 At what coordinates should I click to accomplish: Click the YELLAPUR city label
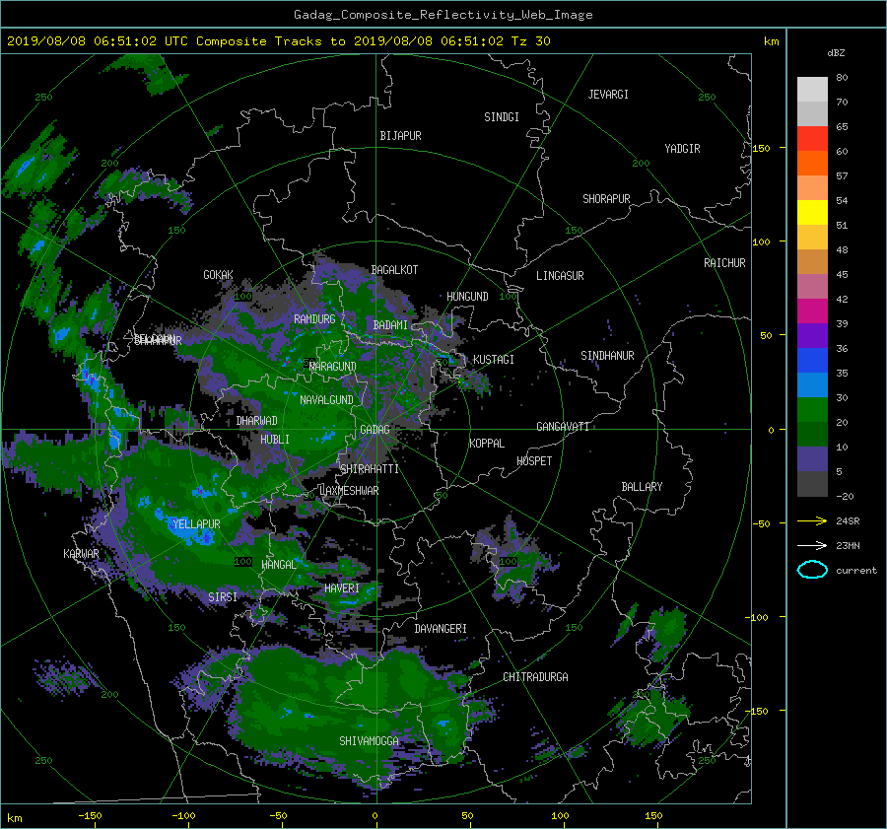196,524
